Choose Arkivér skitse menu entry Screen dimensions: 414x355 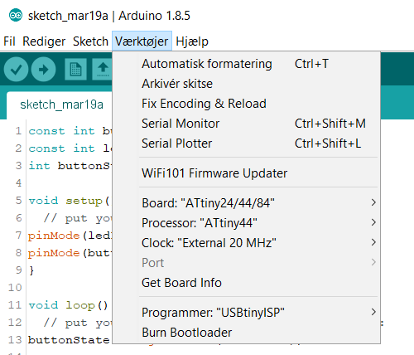pyautogui.click(x=247, y=84)
